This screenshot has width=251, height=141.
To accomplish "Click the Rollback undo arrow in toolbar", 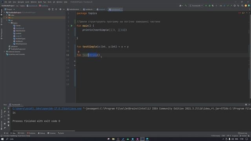I will coord(238,6).
